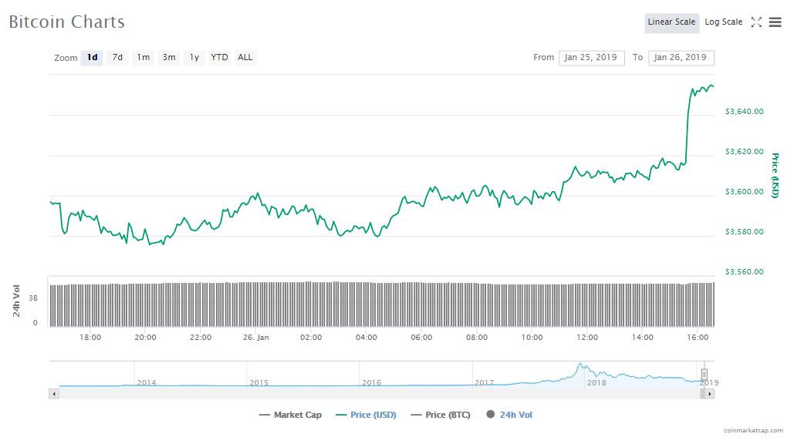
Task: Choose the YTD zoom option
Action: [220, 58]
